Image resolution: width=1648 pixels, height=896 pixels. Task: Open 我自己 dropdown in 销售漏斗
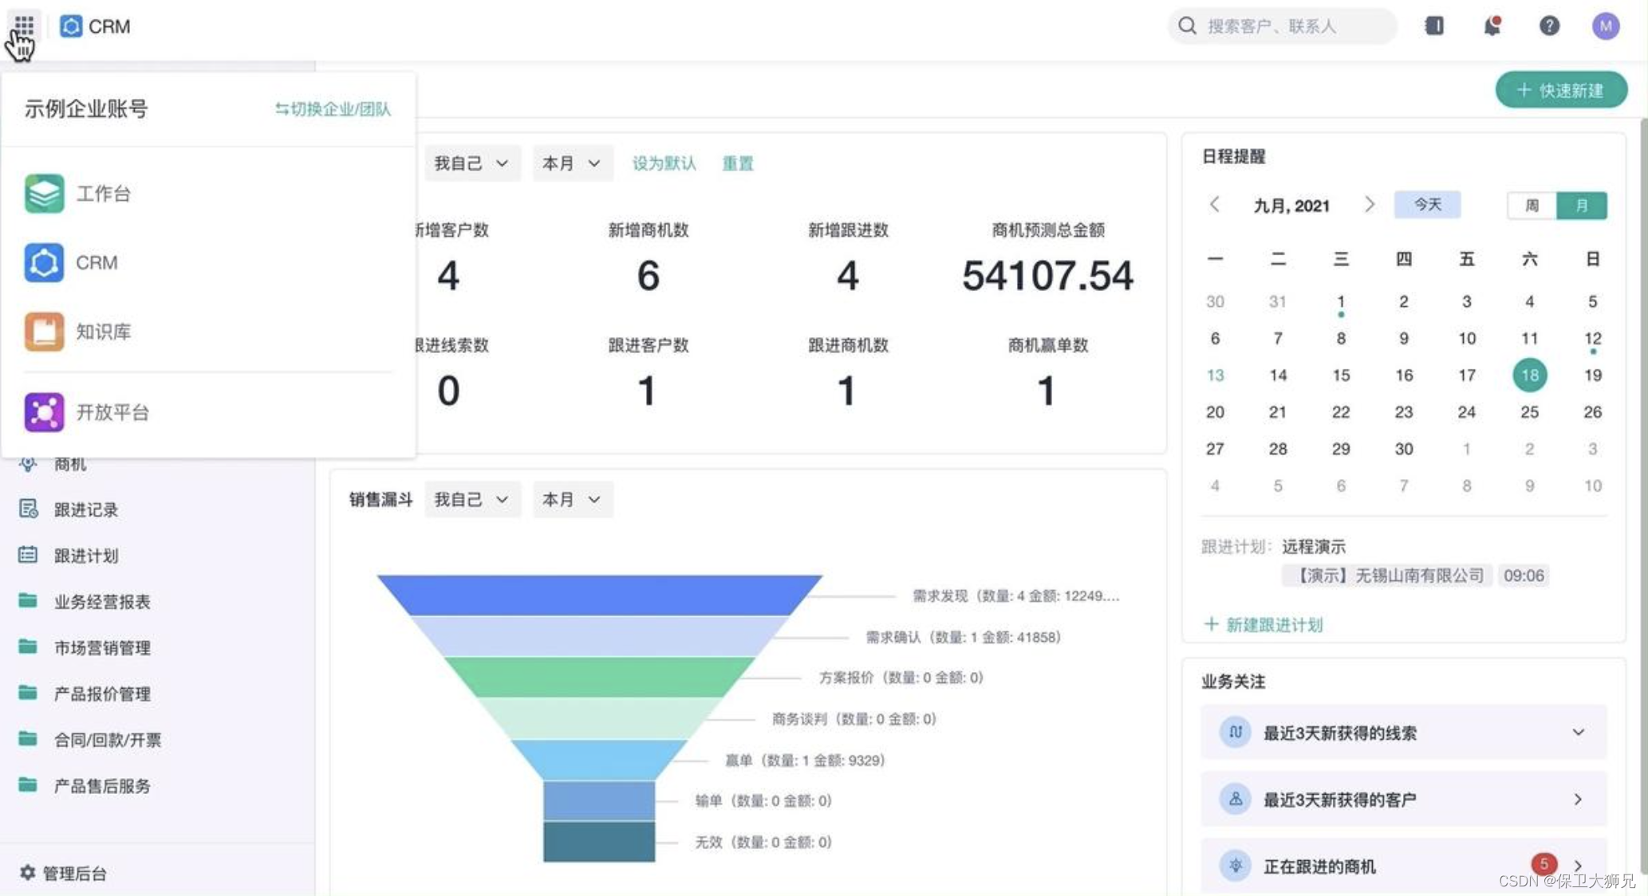point(471,500)
